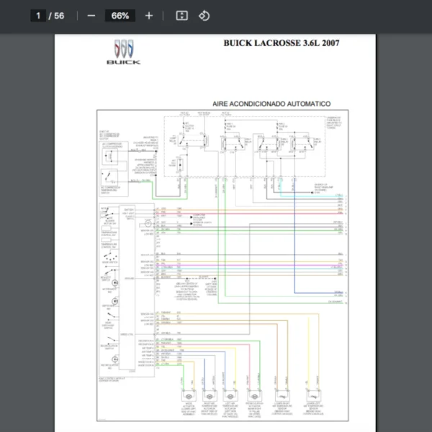The height and width of the screenshot is (432, 432).
Task: Click the AIRE ACONDICIONADO AUTOMATICO title
Action: coord(271,104)
